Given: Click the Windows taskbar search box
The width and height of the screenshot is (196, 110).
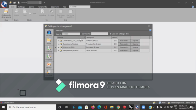Looking at the screenshot, I should tap(32, 107).
